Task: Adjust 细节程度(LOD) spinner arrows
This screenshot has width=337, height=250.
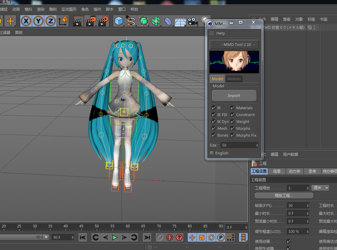Action: pos(308,232)
